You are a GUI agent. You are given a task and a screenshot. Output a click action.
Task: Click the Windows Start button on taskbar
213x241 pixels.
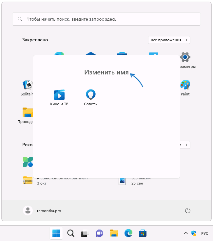point(56,233)
